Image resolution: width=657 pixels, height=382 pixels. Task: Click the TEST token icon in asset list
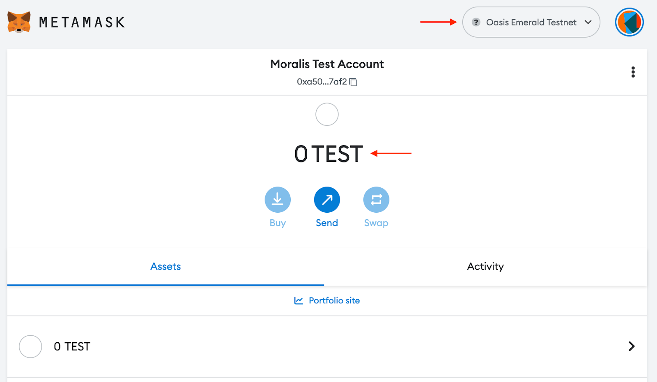30,346
